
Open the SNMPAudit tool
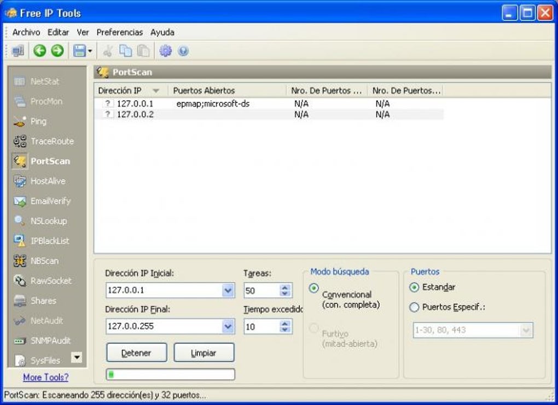(42, 340)
